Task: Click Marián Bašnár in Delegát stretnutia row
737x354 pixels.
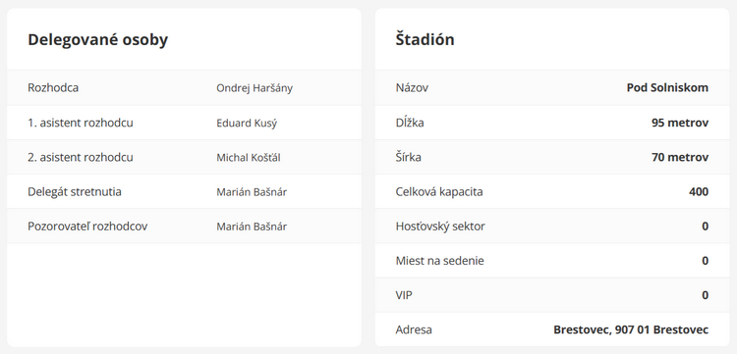Action: pyautogui.click(x=252, y=192)
